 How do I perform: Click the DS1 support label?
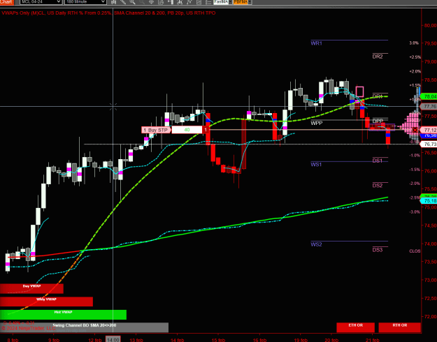378,161
